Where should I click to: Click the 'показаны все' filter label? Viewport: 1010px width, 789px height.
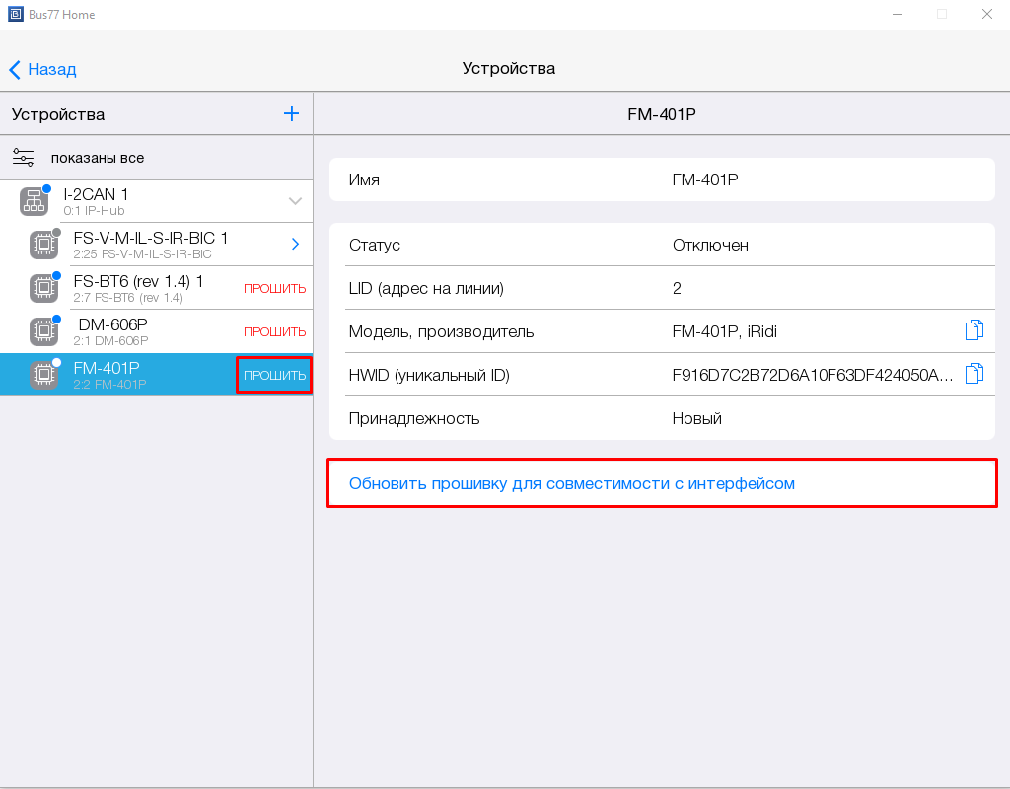point(98,158)
